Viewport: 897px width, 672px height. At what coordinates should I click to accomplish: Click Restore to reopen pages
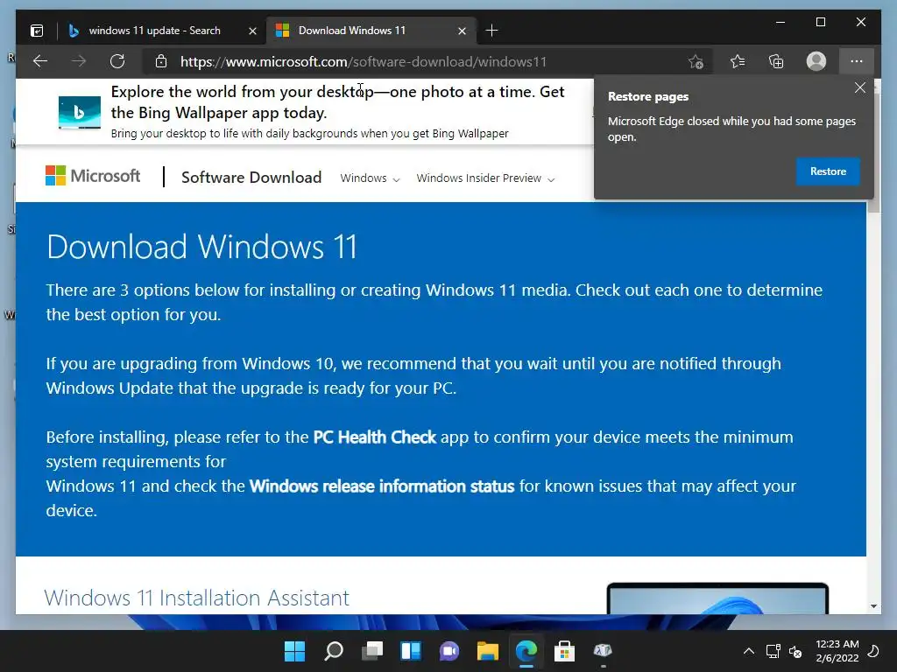(828, 171)
